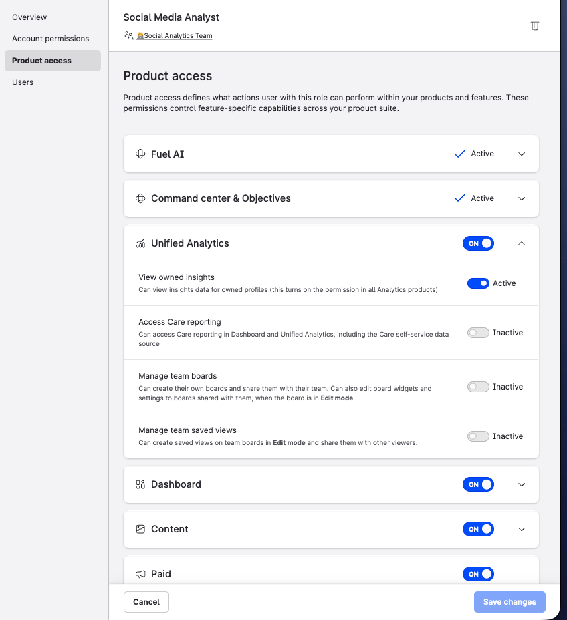Enable the Manage team saved views toggle
The width and height of the screenshot is (567, 620).
(x=478, y=436)
